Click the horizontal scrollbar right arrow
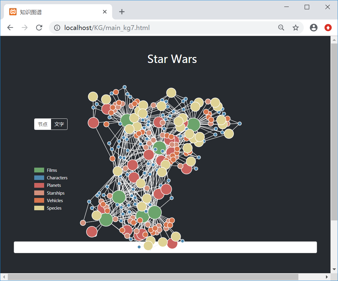 pyautogui.click(x=327, y=277)
